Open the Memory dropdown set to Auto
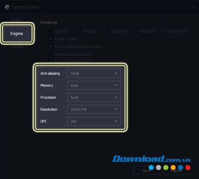Image resolution: width=199 pixels, height=179 pixels. point(94,85)
